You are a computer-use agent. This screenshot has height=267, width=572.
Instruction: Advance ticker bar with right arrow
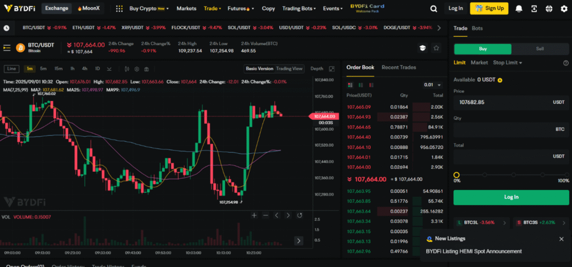pyautogui.click(x=439, y=28)
